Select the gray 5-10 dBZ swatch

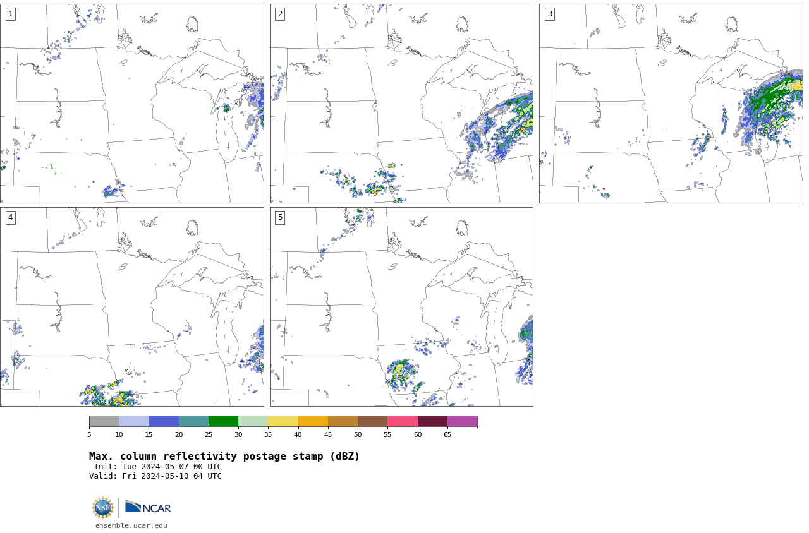pyautogui.click(x=104, y=421)
